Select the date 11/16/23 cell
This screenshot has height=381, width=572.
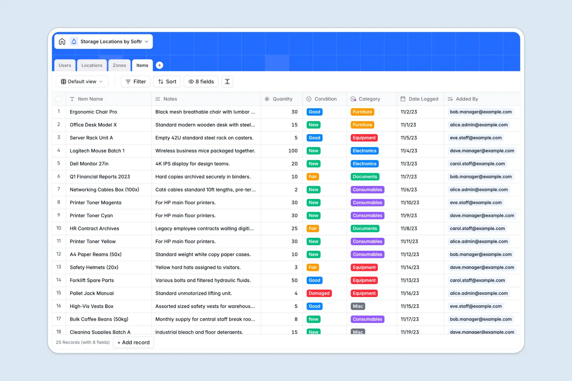point(420,294)
